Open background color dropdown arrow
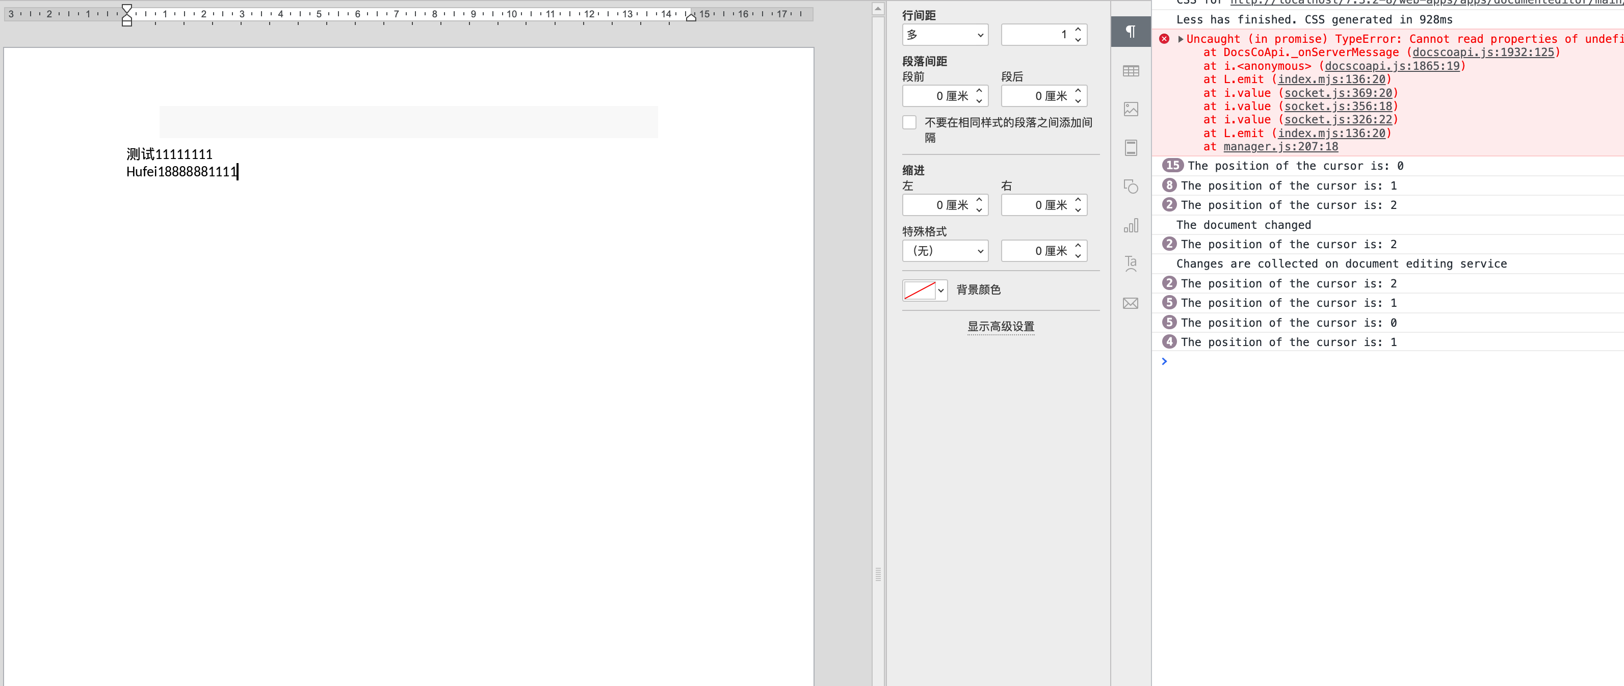 point(940,290)
